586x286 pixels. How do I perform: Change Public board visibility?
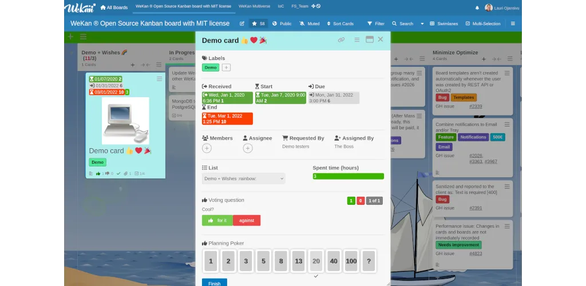click(x=282, y=23)
